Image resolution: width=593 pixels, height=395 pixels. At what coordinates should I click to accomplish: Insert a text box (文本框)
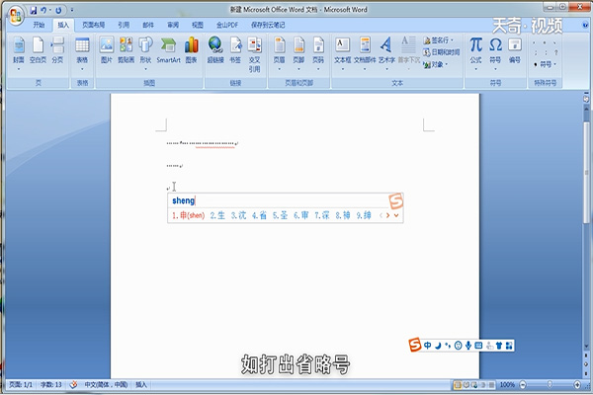pyautogui.click(x=343, y=53)
